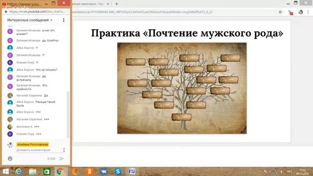Click the slide title 'Практика «Почтение мужского рода»'

click(x=187, y=33)
